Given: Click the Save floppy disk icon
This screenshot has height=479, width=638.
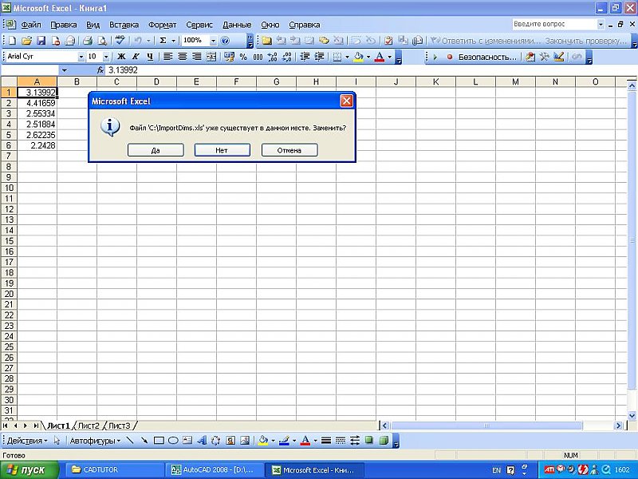Looking at the screenshot, I should pos(41,41).
